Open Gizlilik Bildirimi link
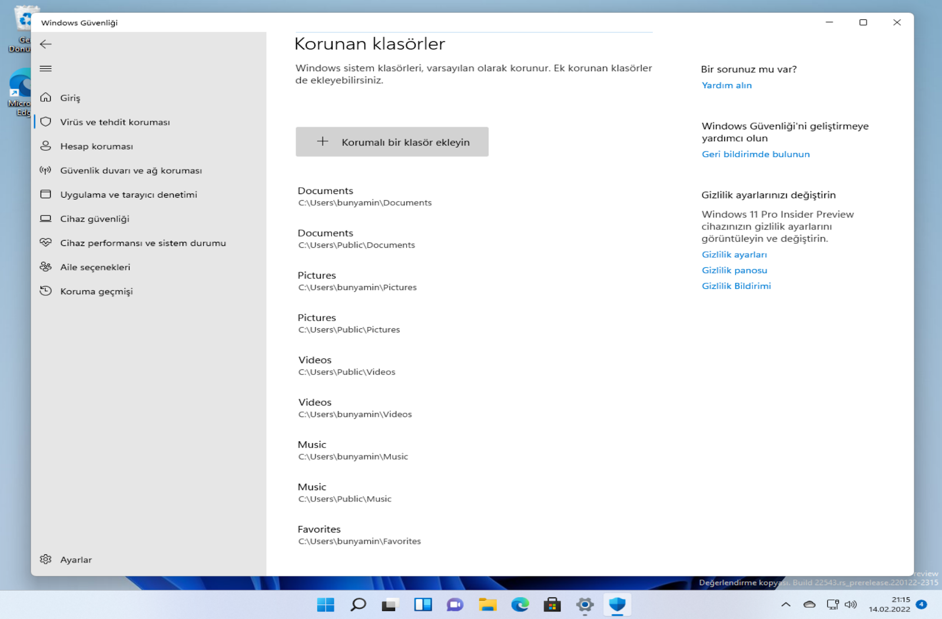 (x=736, y=286)
